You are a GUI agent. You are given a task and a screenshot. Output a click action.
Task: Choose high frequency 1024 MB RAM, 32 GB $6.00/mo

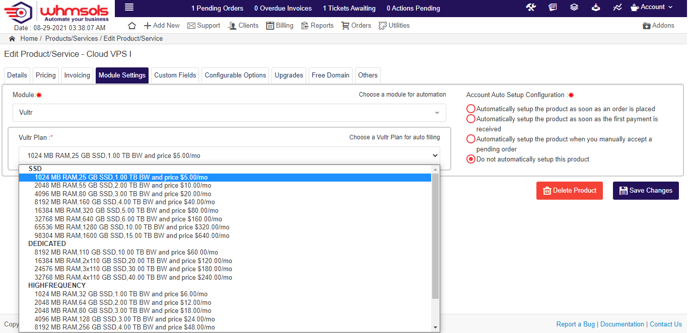click(x=225, y=294)
